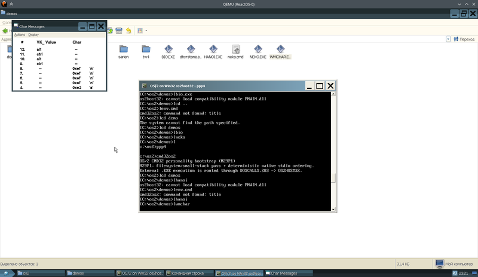The height and width of the screenshot is (277, 478).
Task: Select the WMCHAR.E.. file icon
Action: [x=280, y=51]
